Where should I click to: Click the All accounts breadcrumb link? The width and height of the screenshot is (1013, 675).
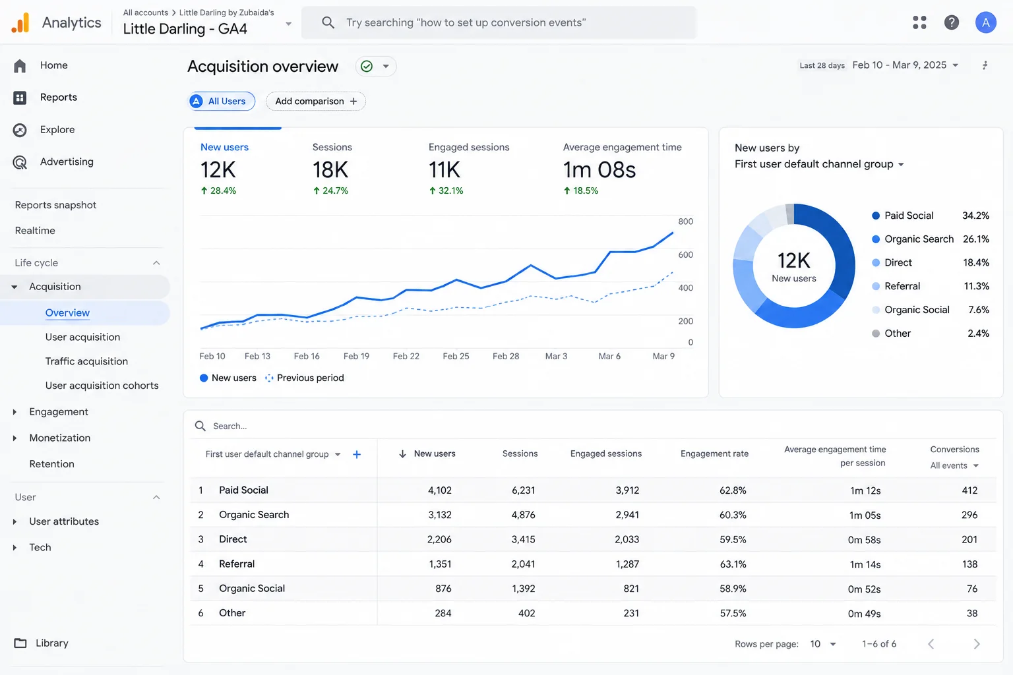pos(146,13)
